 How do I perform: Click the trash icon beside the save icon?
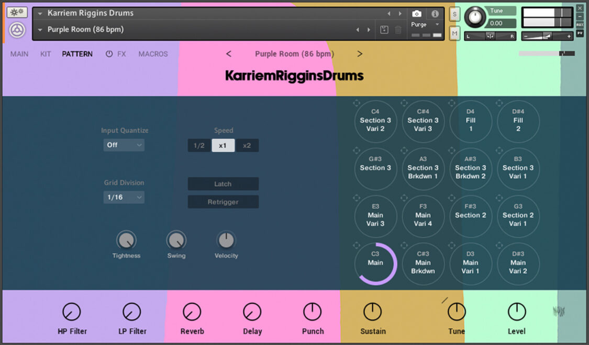point(398,30)
